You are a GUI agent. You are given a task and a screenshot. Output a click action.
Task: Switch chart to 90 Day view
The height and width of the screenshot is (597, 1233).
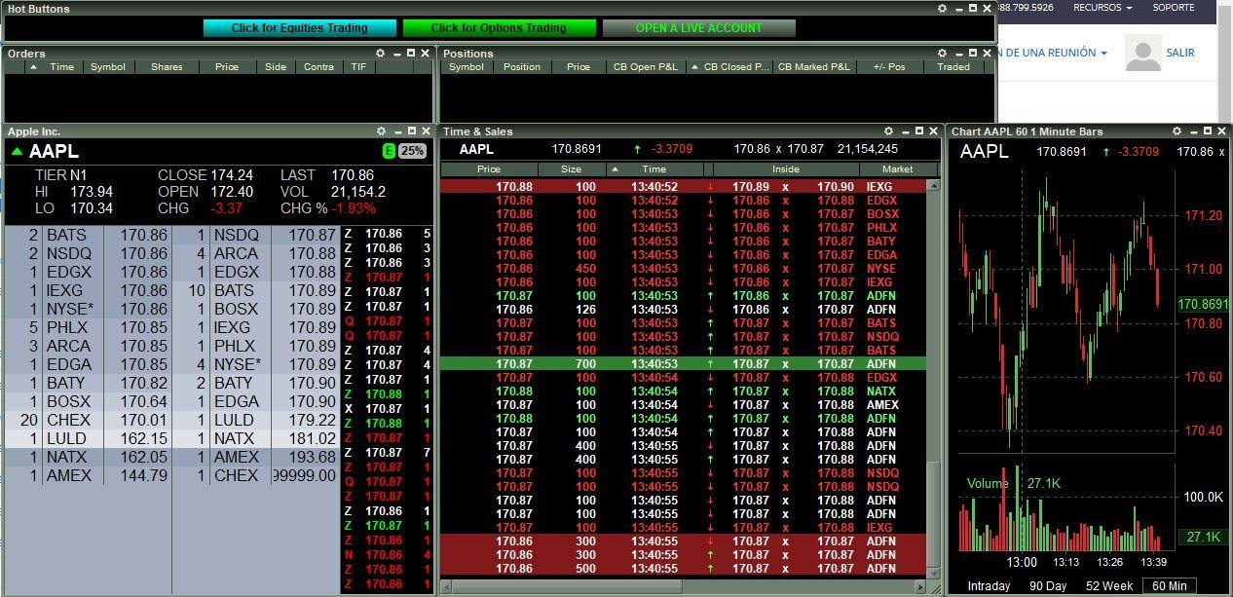coord(1048,586)
